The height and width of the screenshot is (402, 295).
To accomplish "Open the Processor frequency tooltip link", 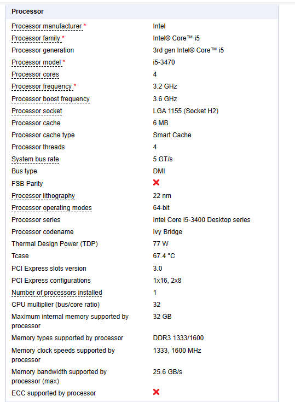I will coord(42,86).
